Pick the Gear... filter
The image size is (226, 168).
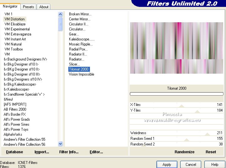pos(74,34)
